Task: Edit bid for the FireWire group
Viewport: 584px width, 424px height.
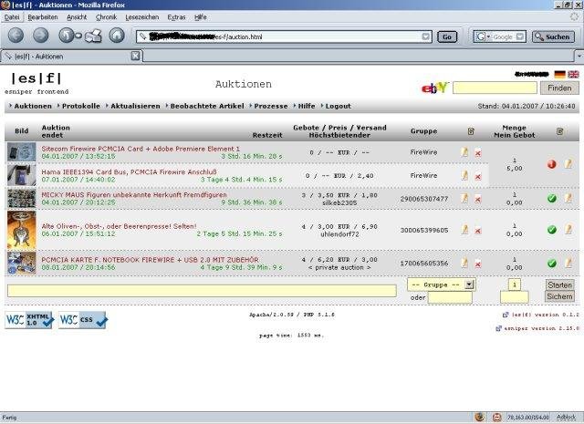Action: pyautogui.click(x=568, y=163)
